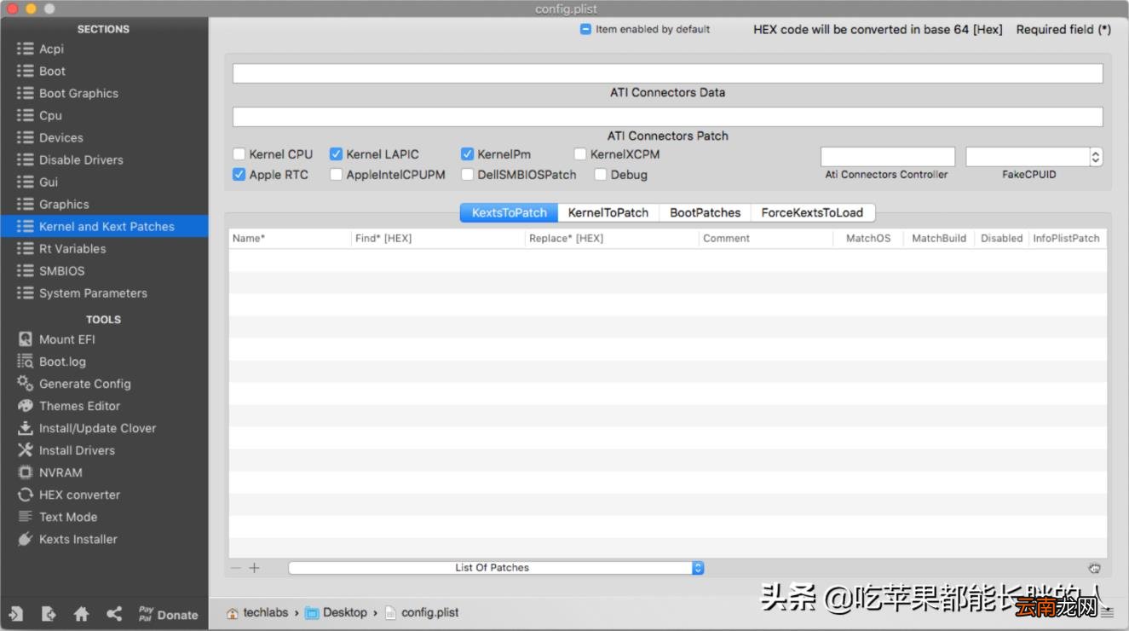Click the list icon beside SMBIOS

click(x=26, y=271)
